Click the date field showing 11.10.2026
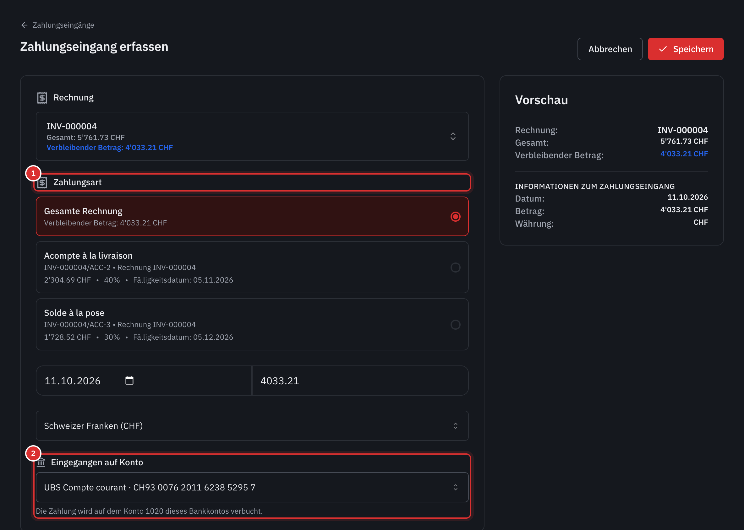 tap(144, 381)
